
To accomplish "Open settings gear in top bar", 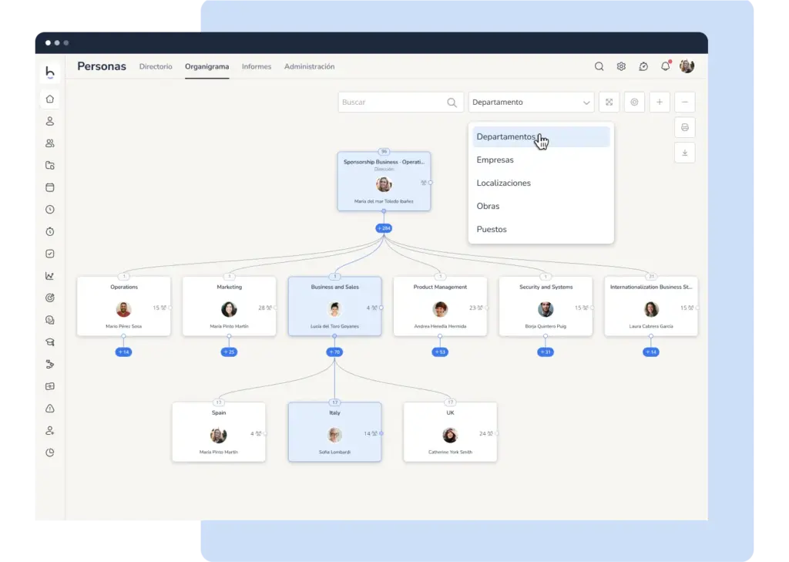I will (x=621, y=66).
